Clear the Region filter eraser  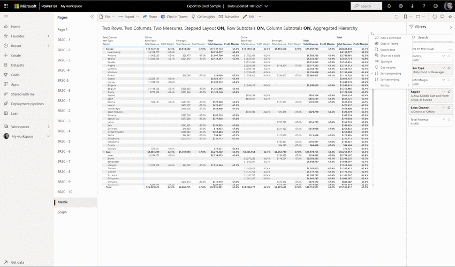click(449, 91)
